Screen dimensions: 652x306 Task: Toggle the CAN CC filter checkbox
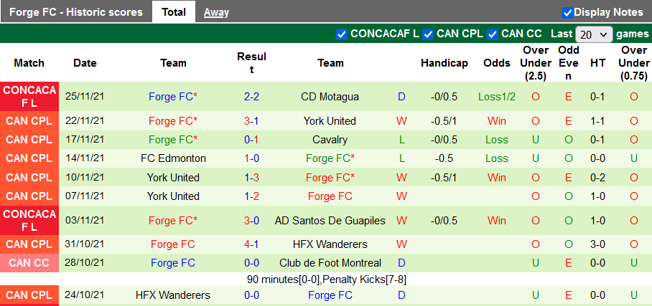coord(493,34)
